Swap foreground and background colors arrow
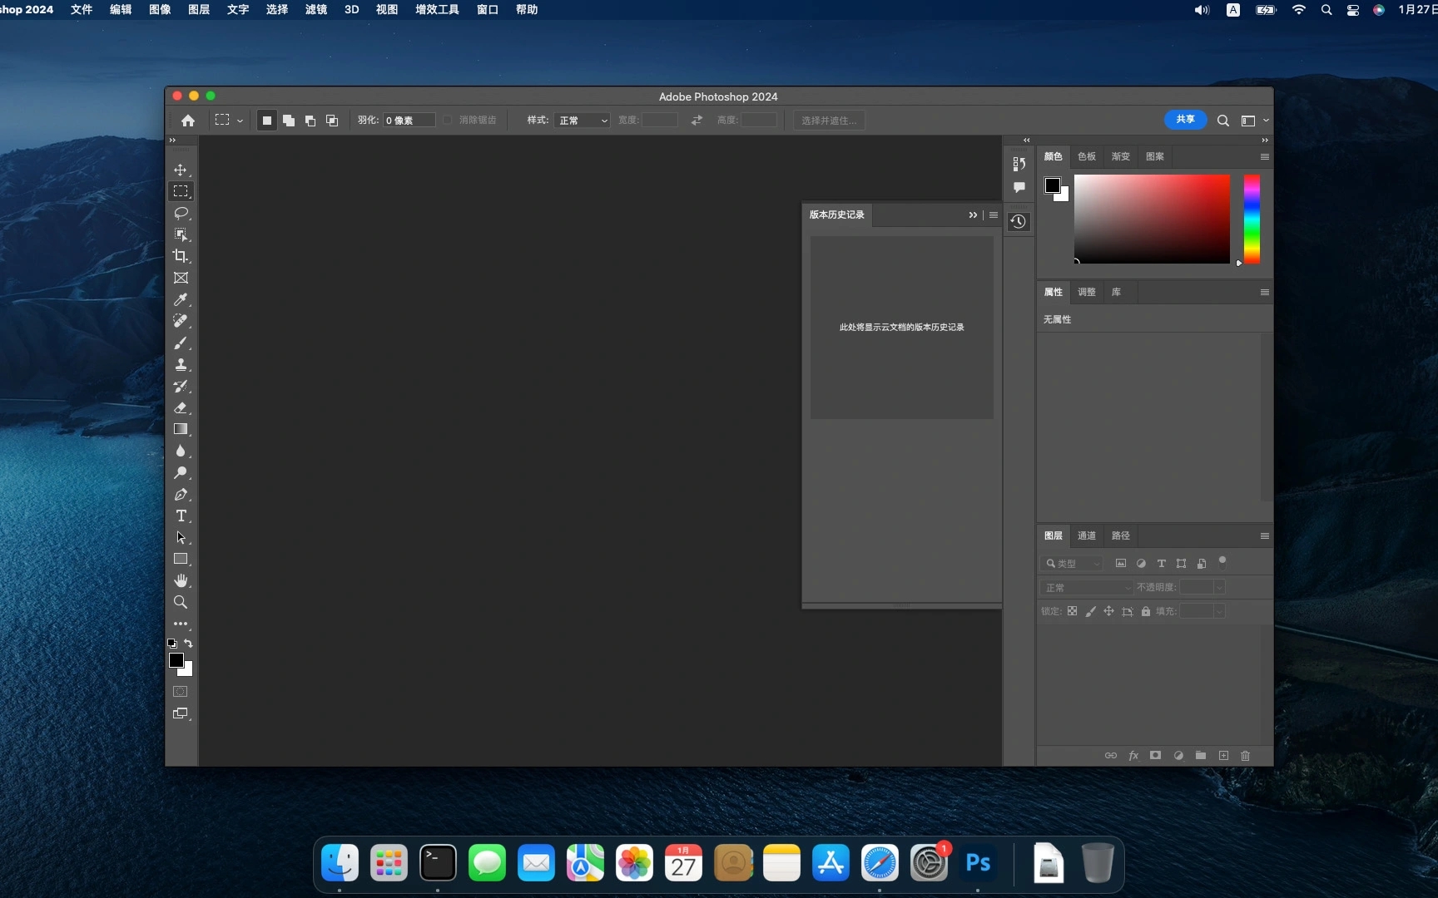Image resolution: width=1438 pixels, height=898 pixels. point(189,644)
